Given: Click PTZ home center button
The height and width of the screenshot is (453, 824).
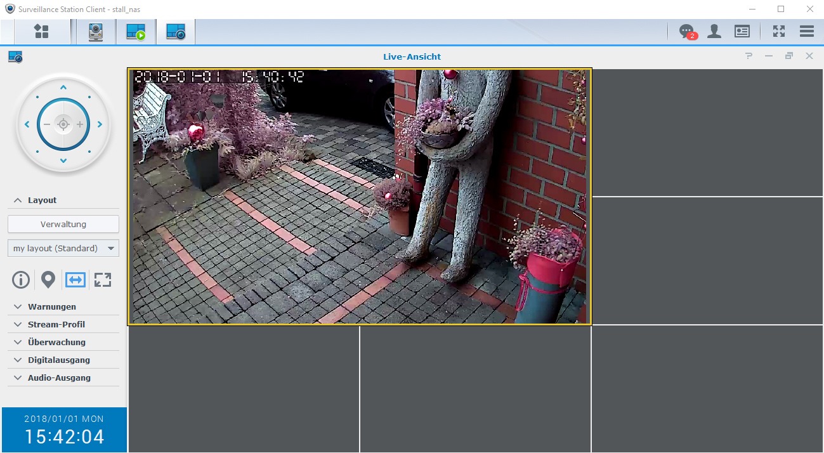Looking at the screenshot, I should 63,124.
